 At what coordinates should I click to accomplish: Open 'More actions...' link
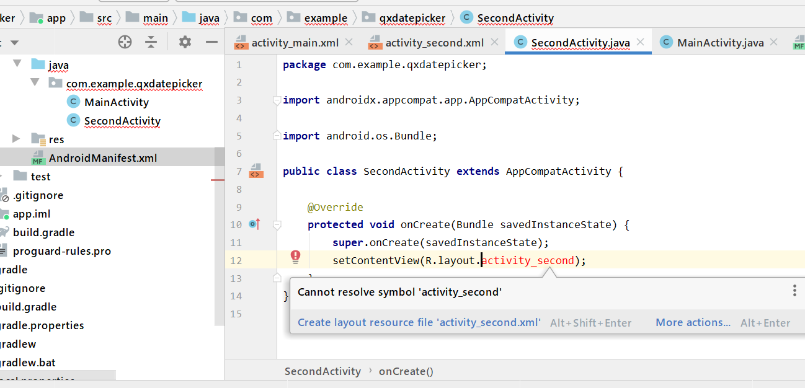(x=693, y=322)
